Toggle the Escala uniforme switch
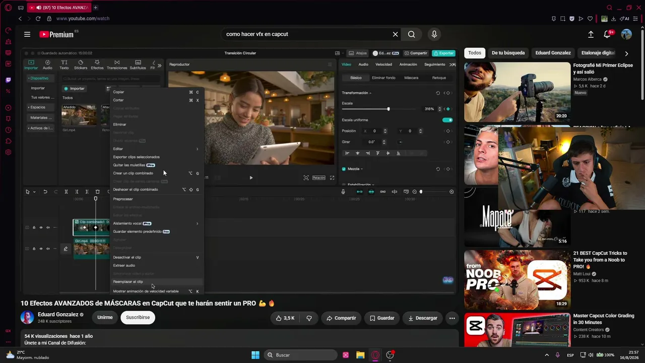The image size is (645, 363). pyautogui.click(x=447, y=120)
